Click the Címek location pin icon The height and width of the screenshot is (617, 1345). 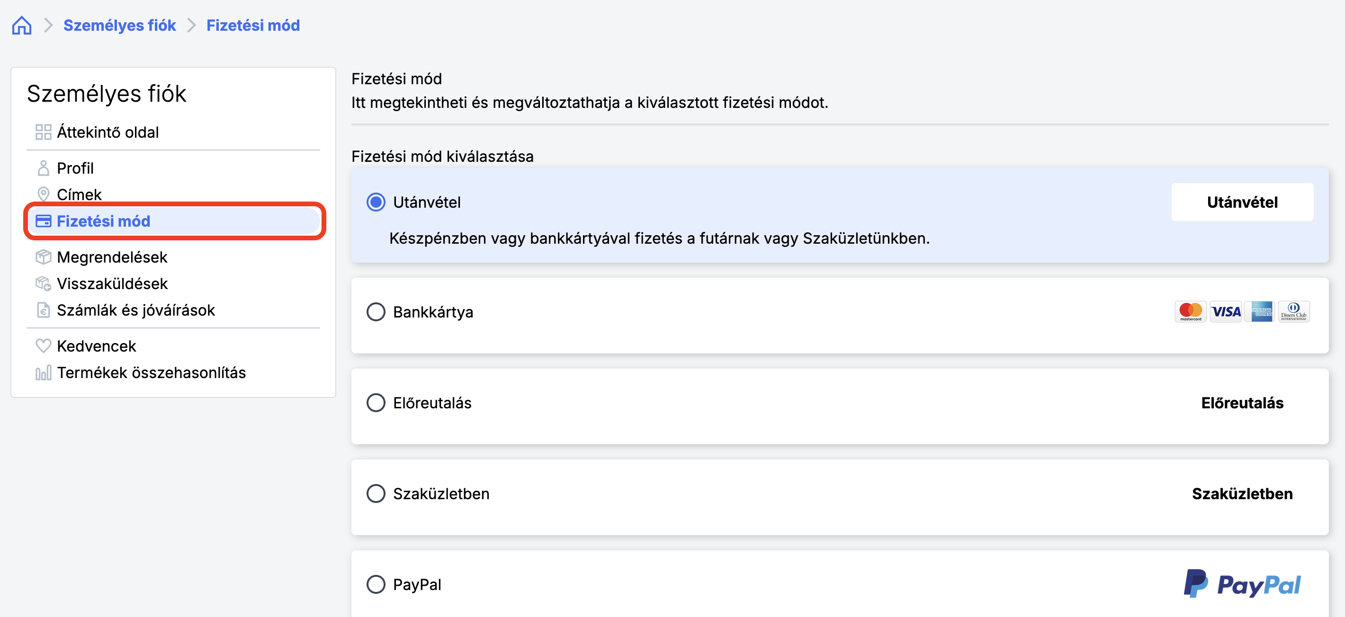pos(44,194)
